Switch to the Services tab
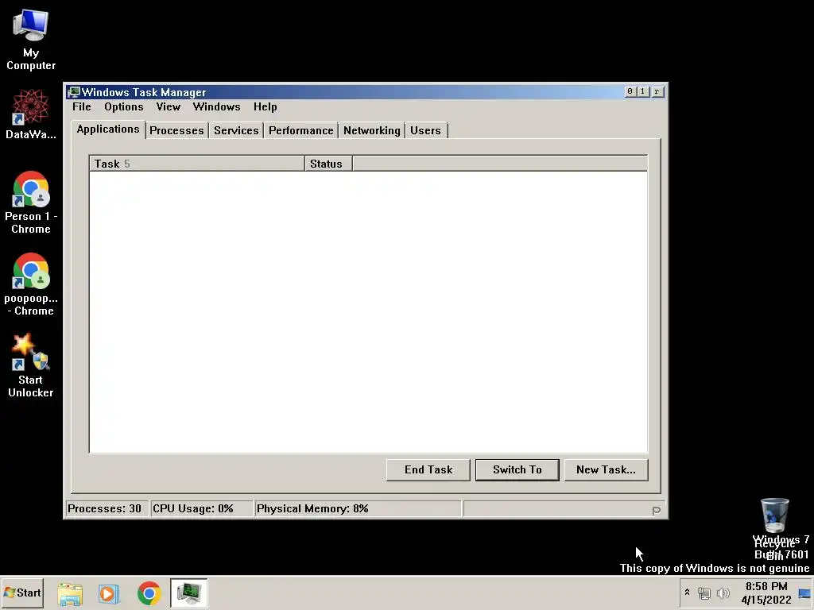Image resolution: width=814 pixels, height=610 pixels. (x=236, y=131)
